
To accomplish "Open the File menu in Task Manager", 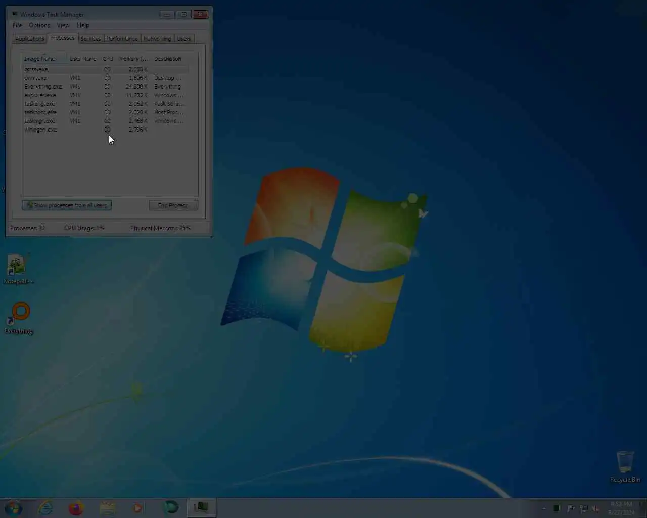I will pyautogui.click(x=17, y=25).
